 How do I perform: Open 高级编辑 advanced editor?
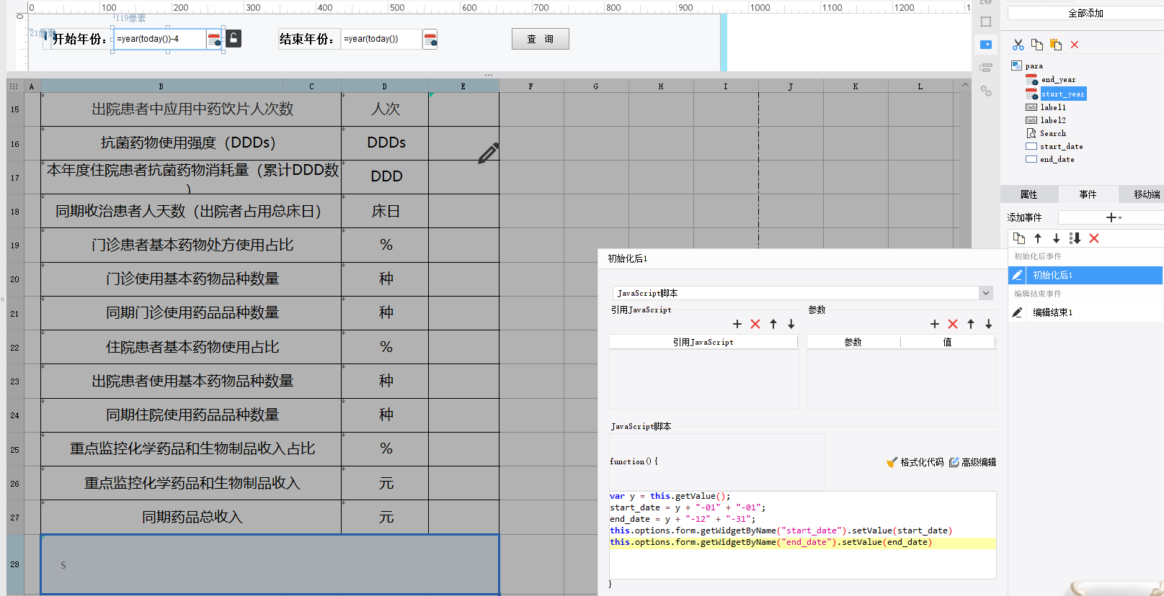(972, 462)
